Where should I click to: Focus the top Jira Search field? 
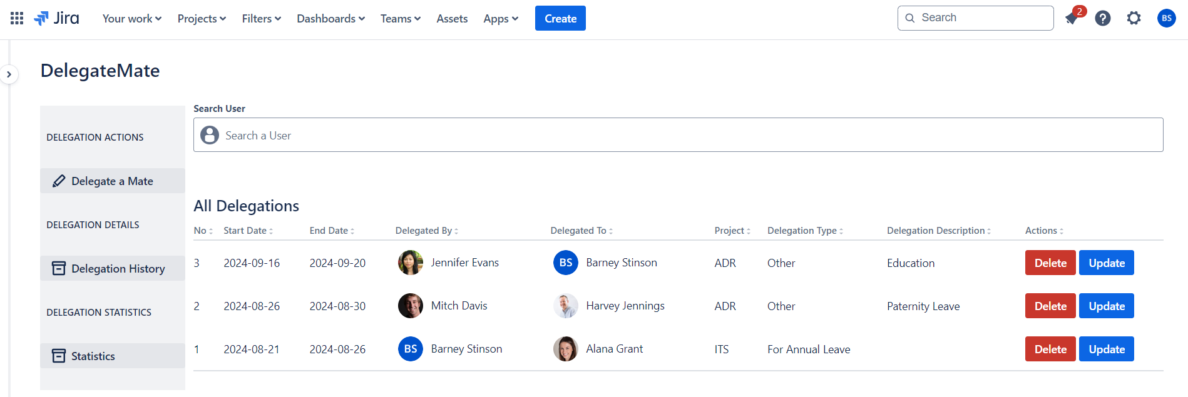[x=975, y=18]
